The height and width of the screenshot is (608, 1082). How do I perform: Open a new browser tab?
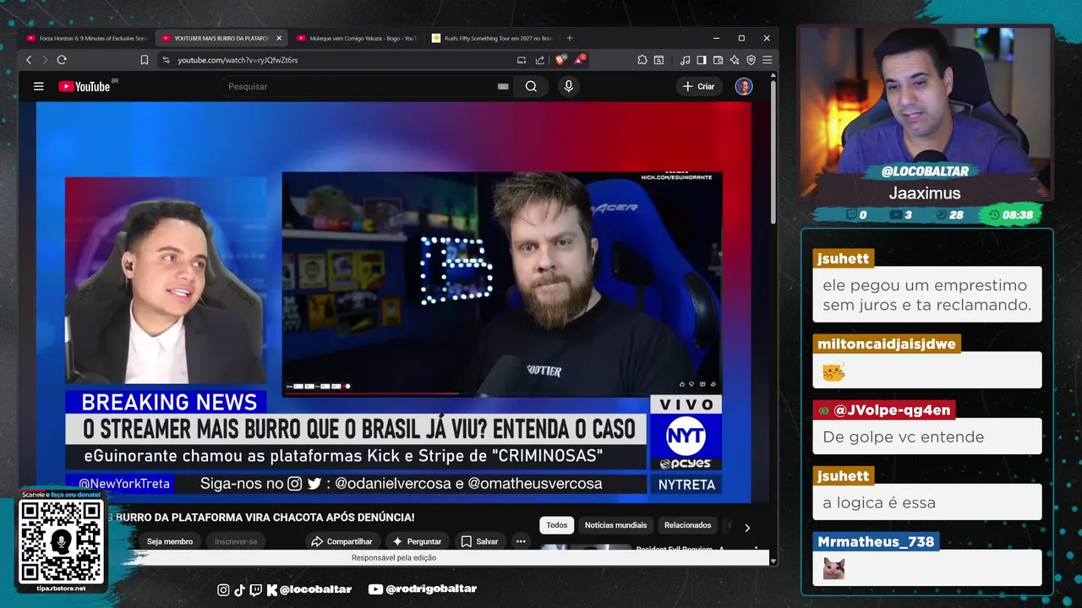click(x=570, y=38)
